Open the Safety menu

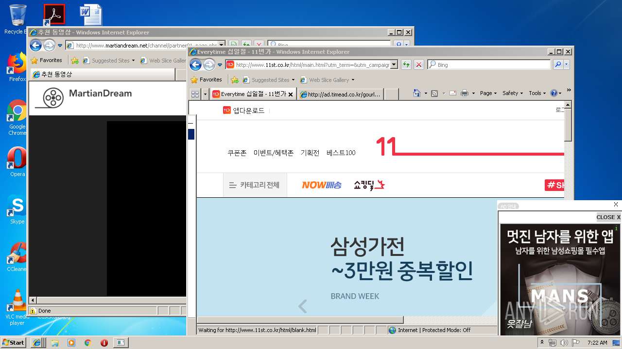point(513,93)
